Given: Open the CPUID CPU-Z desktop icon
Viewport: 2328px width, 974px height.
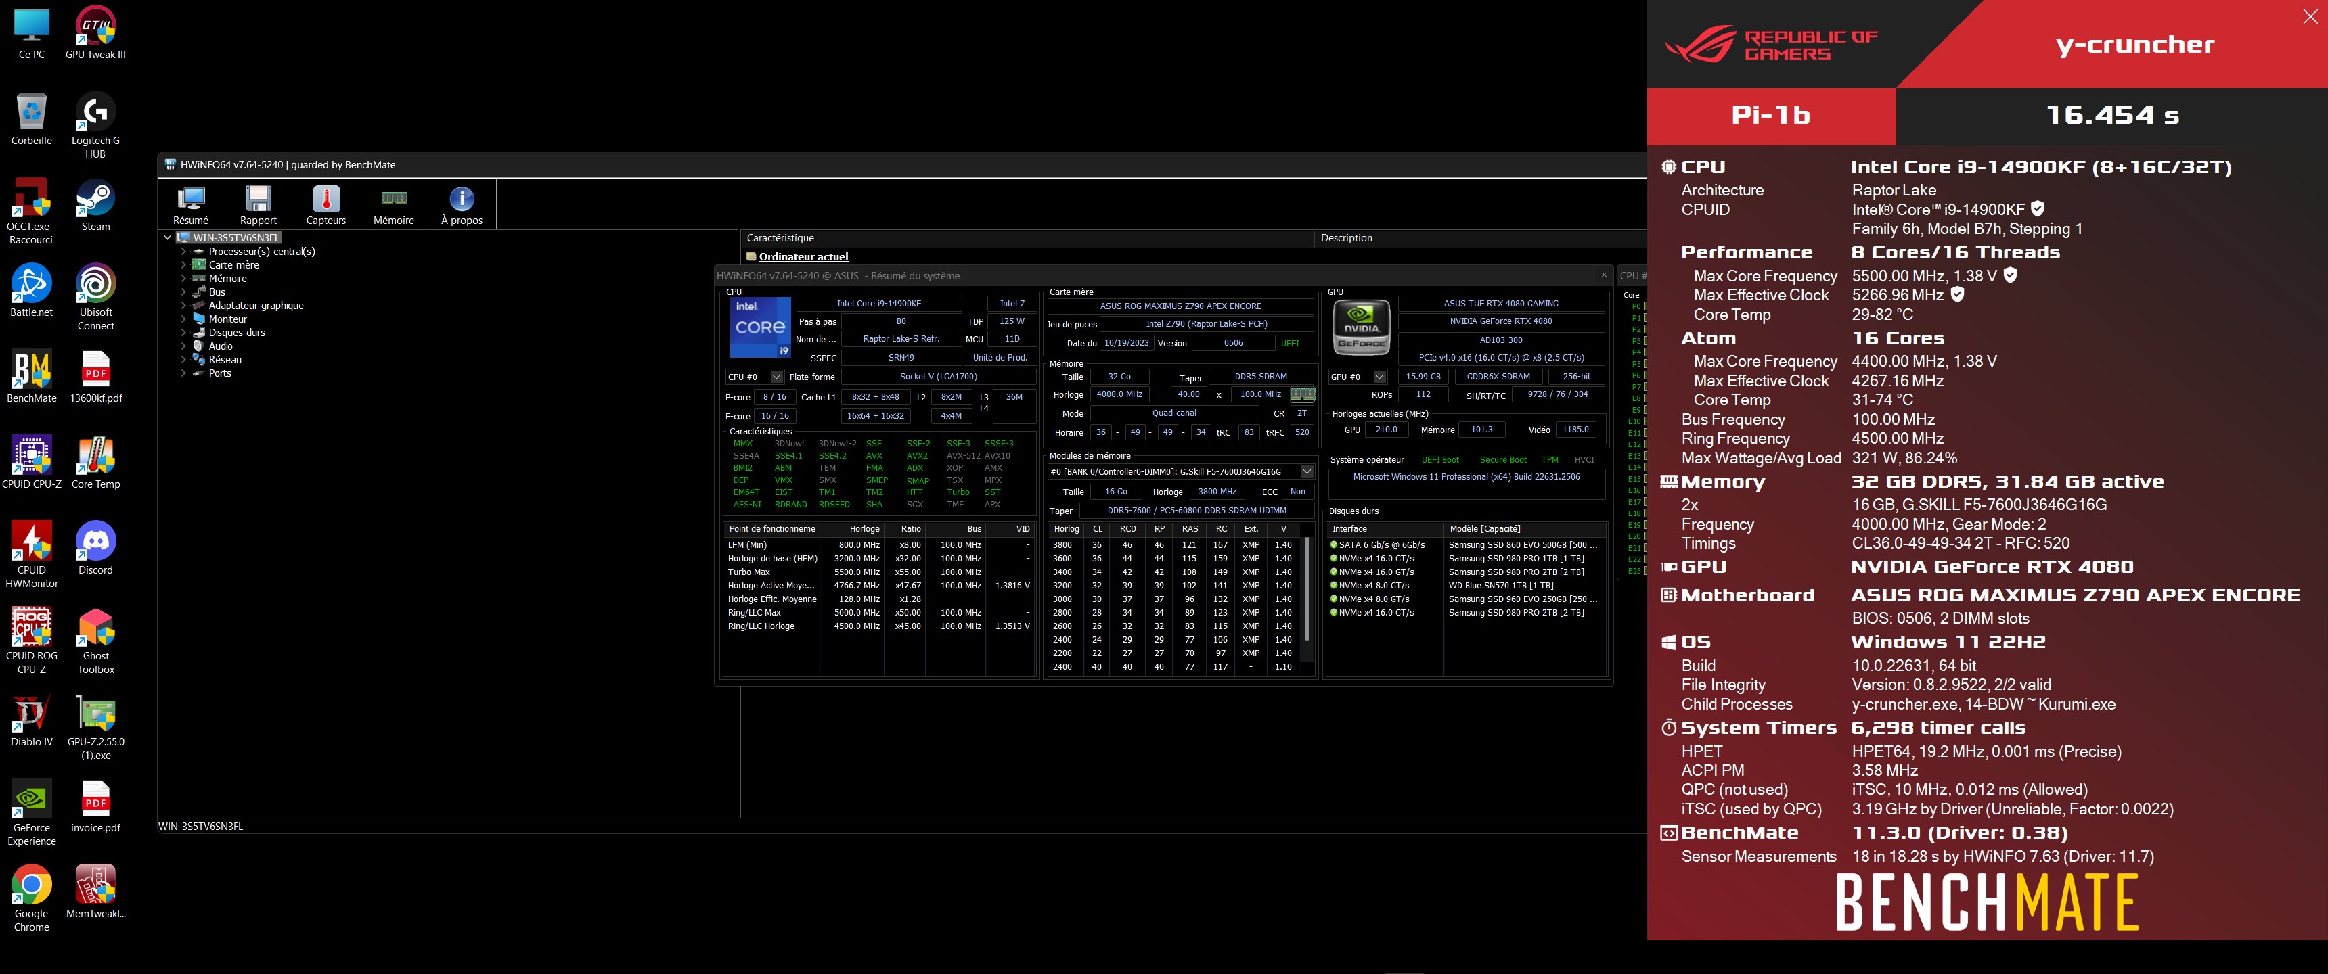Looking at the screenshot, I should click(32, 463).
